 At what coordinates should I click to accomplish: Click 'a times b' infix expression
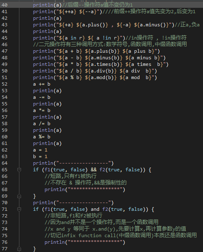tap(146, 64)
